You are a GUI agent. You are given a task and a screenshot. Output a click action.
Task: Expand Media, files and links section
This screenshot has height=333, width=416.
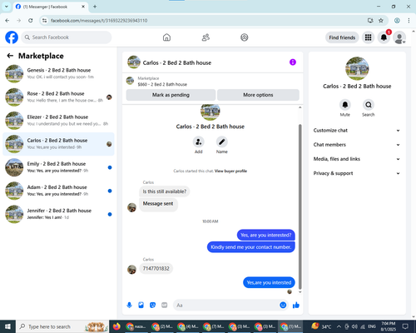click(357, 159)
